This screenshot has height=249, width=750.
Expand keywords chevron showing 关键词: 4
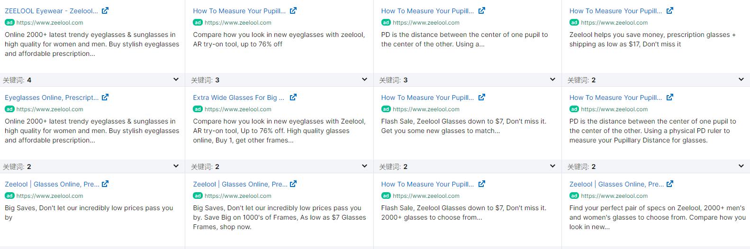[176, 80]
